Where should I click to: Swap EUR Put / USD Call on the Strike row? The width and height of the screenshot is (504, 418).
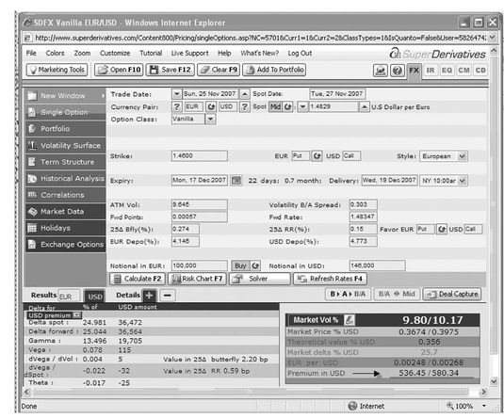(317, 156)
